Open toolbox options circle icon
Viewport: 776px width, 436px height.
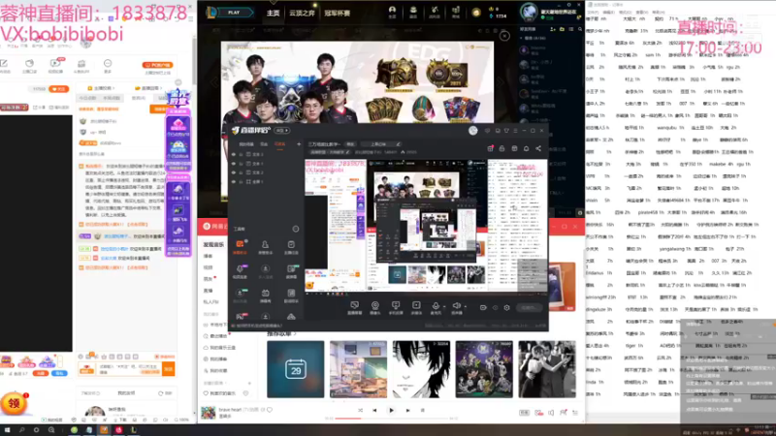click(296, 229)
